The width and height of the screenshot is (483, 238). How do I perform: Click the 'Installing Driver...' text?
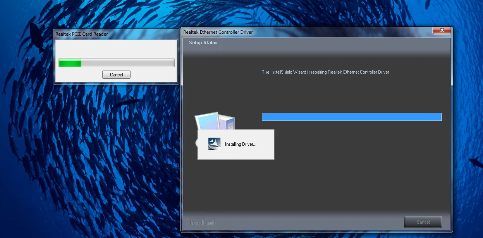(x=241, y=144)
